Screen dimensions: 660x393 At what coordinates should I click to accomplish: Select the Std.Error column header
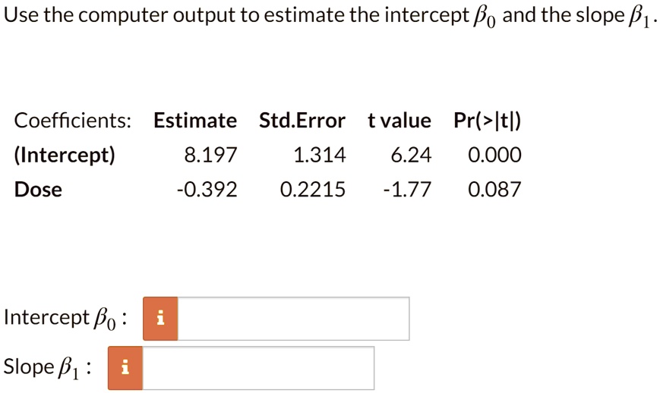click(302, 121)
